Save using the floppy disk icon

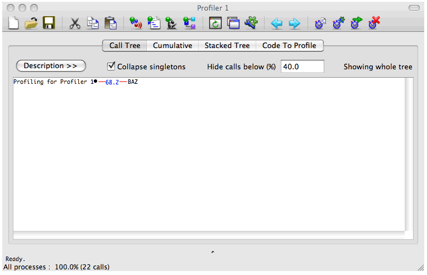[x=49, y=23]
